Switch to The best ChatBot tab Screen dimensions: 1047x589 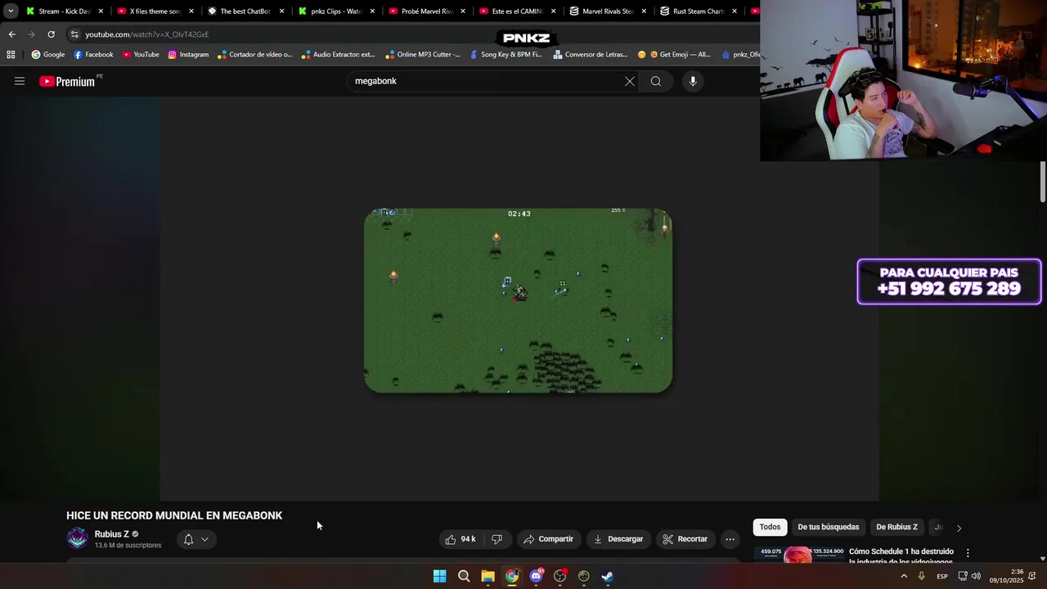(x=245, y=11)
